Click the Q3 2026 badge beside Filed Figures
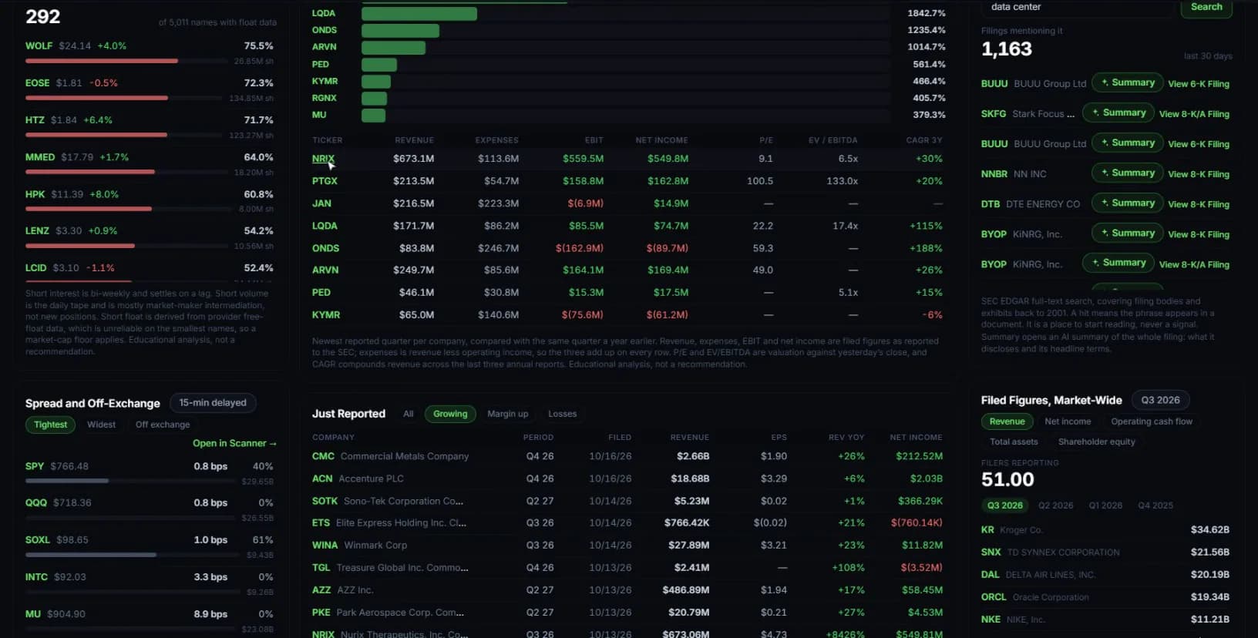Image resolution: width=1258 pixels, height=638 pixels. pos(1160,400)
